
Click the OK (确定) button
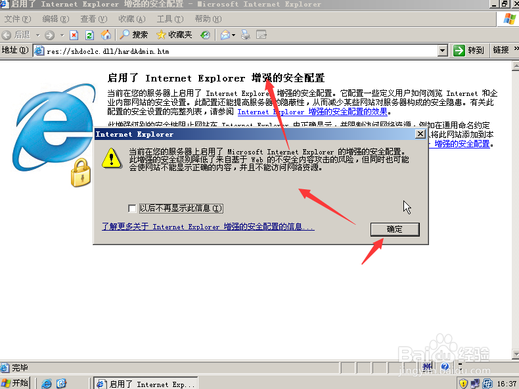coord(395,229)
